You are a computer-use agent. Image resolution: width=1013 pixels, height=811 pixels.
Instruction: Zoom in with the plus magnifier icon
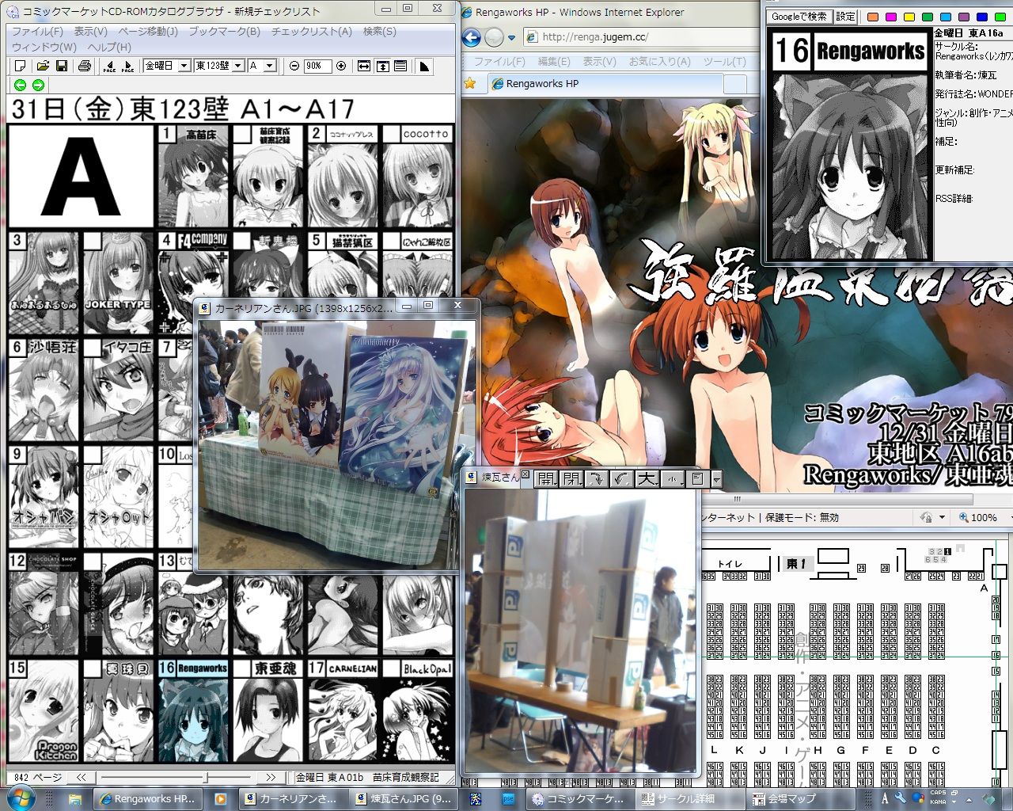click(x=341, y=66)
